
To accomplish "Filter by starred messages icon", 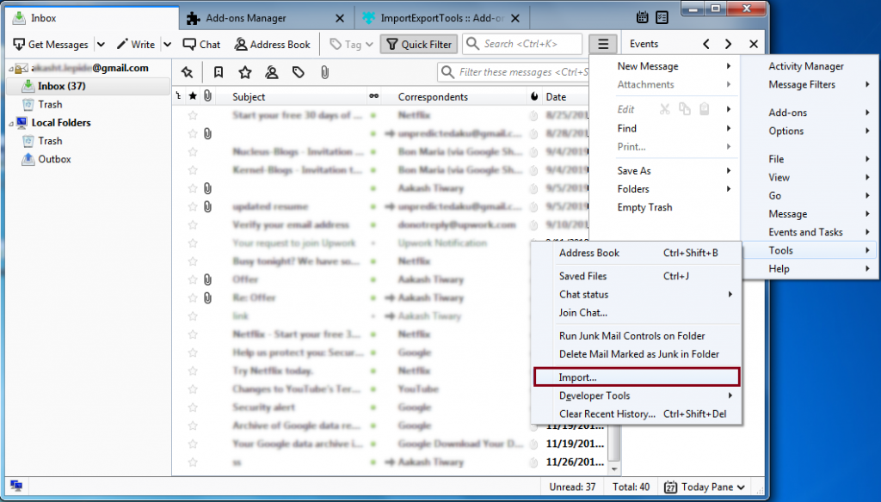I will 245,72.
